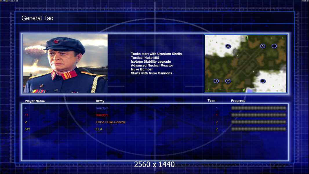Click 'Nuke Bomber' line
This screenshot has height=174, width=309.
coord(142,69)
